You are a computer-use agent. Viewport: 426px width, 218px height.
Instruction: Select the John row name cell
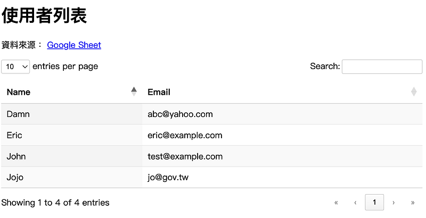point(72,156)
